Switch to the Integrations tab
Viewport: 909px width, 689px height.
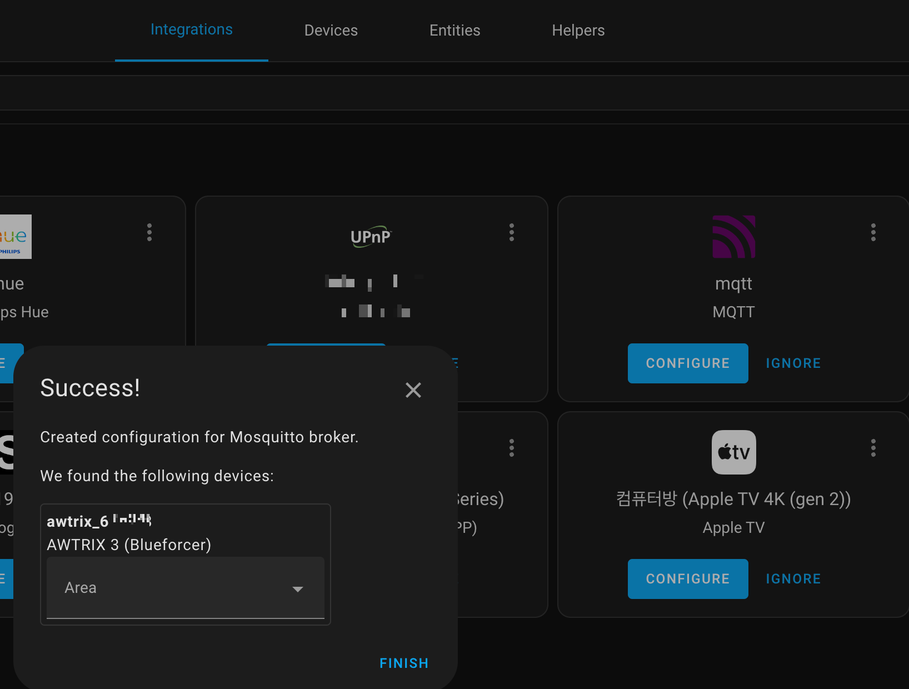(192, 30)
